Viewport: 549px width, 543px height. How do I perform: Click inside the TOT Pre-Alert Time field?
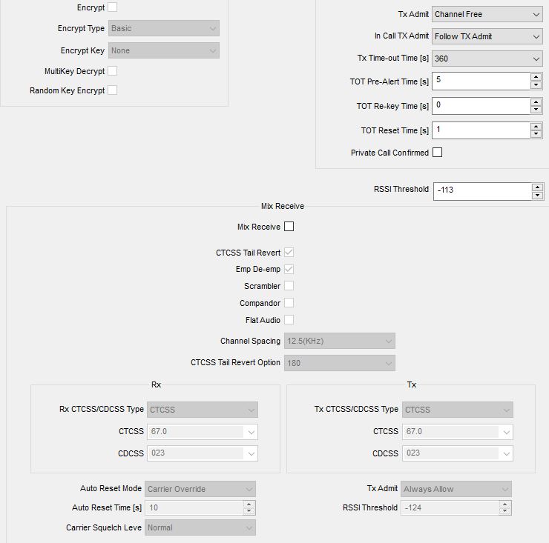481,81
